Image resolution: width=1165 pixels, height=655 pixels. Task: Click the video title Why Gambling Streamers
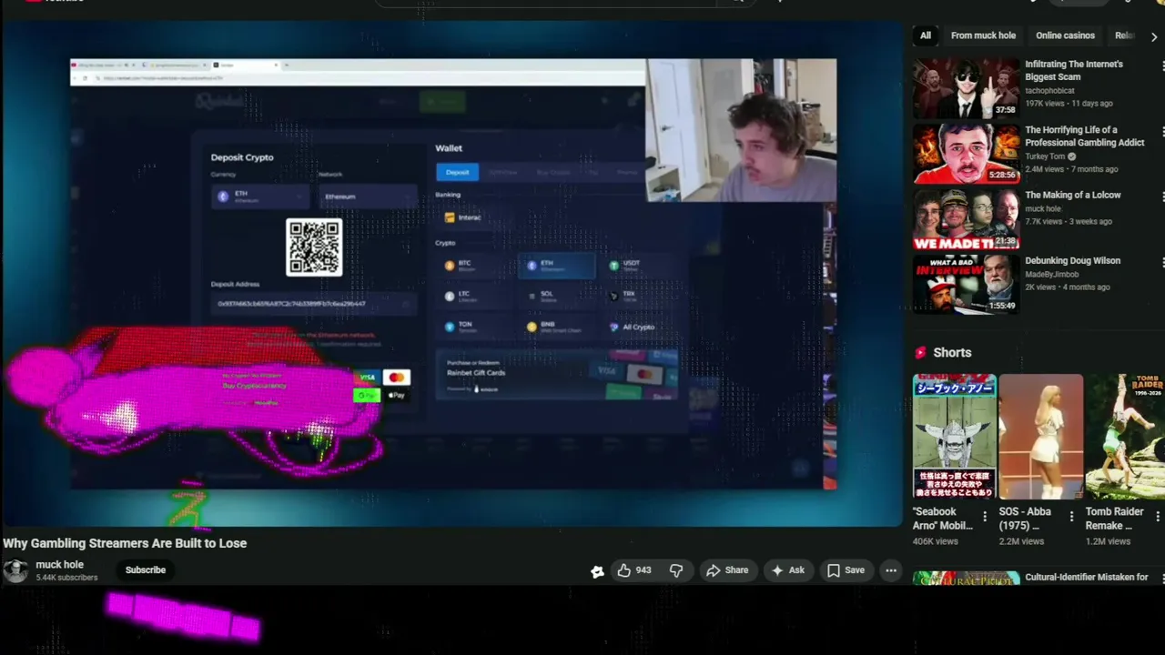click(125, 543)
